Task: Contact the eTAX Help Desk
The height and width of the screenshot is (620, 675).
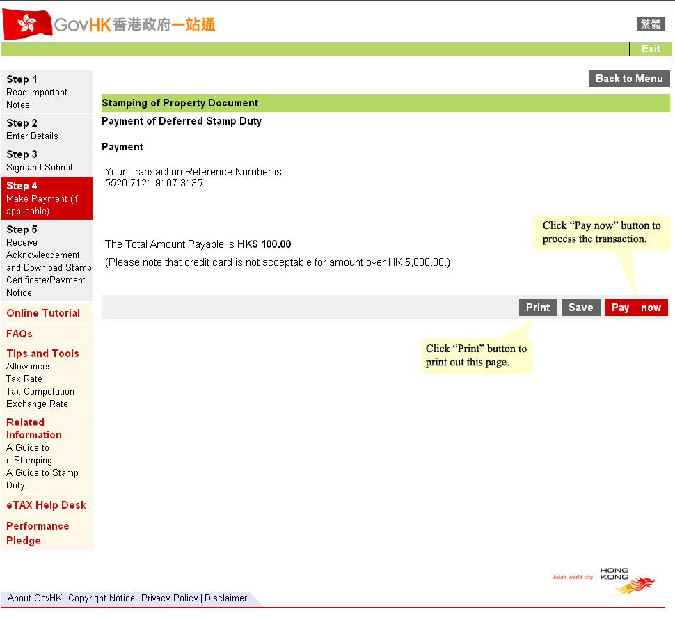Action: 46,504
